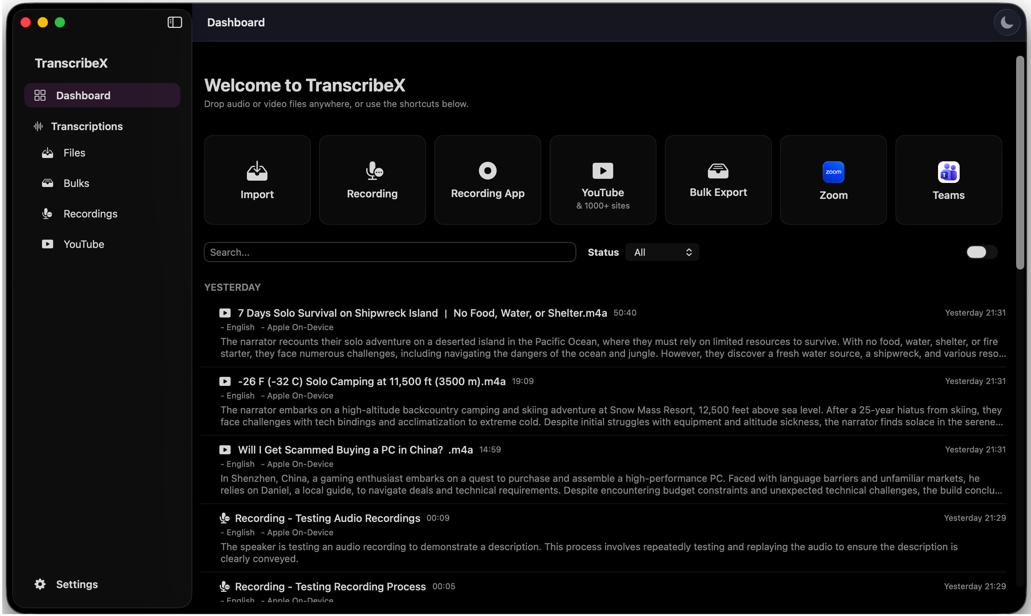Start a new Recording
Screen dimensions: 1031x616
click(372, 180)
